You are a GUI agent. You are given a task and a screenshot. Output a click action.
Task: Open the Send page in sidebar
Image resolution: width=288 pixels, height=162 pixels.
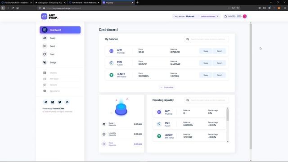pyautogui.click(x=52, y=46)
